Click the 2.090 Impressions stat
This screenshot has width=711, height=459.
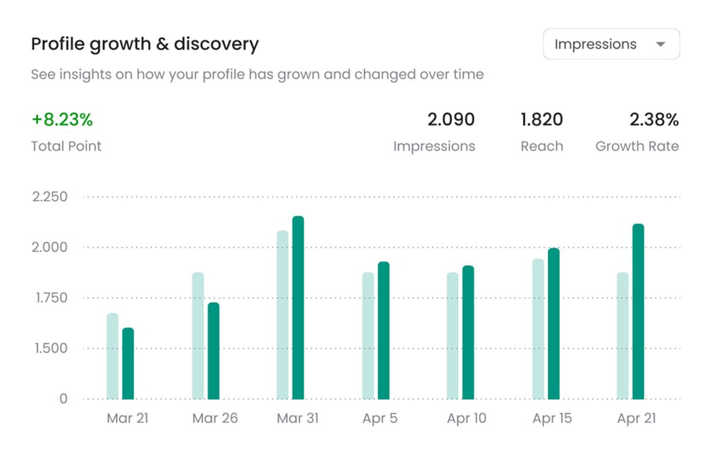[451, 119]
